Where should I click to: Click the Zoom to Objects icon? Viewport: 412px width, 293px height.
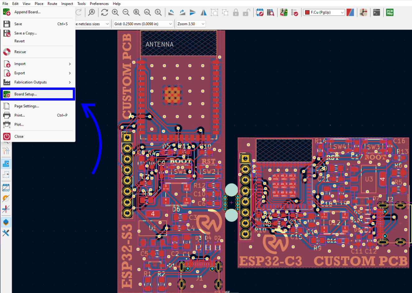pos(147,12)
